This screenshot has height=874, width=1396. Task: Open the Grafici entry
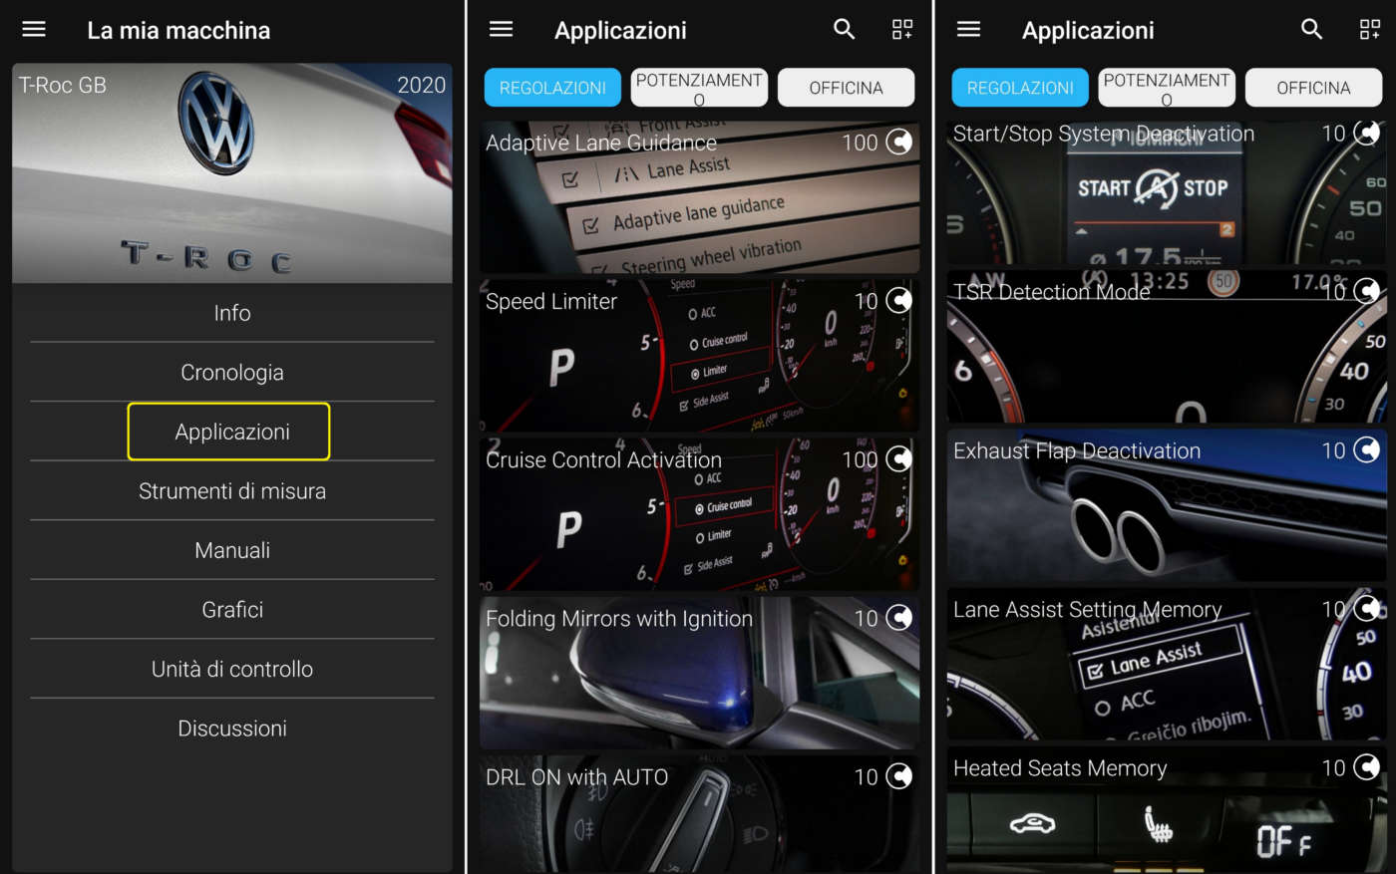[232, 610]
